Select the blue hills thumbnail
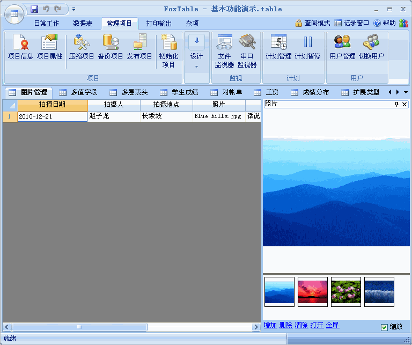 click(279, 292)
